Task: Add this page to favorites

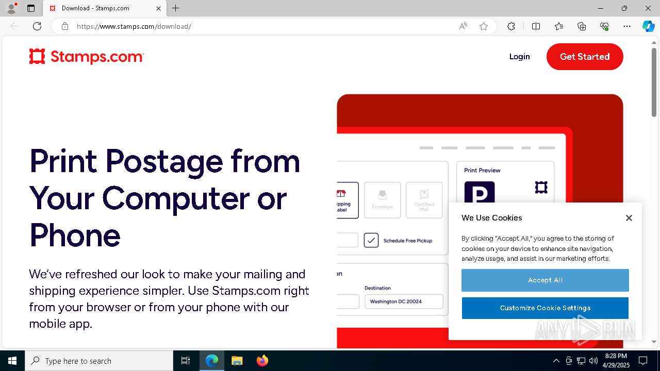Action: 484,26
